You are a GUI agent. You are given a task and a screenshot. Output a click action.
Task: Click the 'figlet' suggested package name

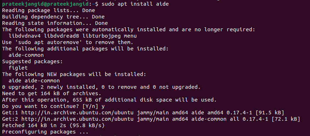click(x=18, y=68)
